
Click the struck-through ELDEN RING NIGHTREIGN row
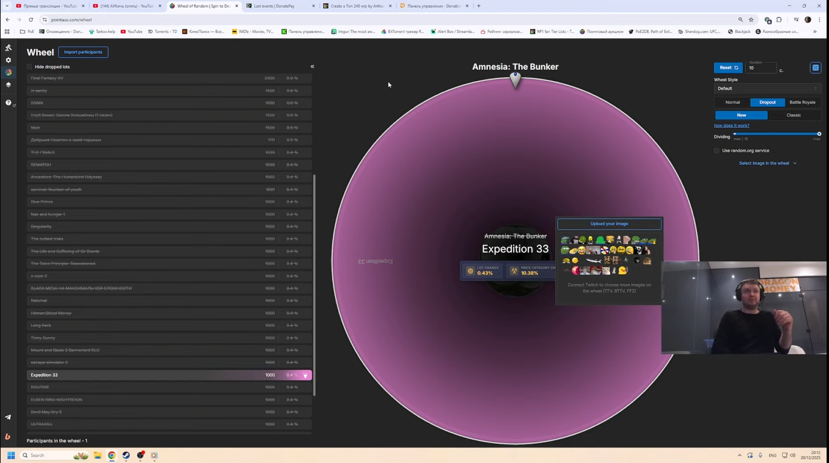pyautogui.click(x=169, y=400)
